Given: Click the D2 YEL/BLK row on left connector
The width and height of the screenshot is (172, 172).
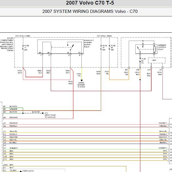Looking at the screenshot, I should click(x=10, y=171).
